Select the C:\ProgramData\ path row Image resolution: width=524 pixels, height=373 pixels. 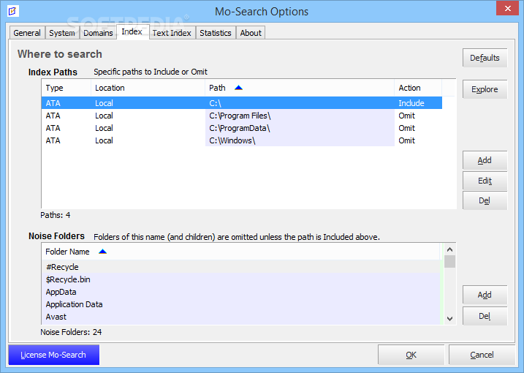pyautogui.click(x=242, y=128)
